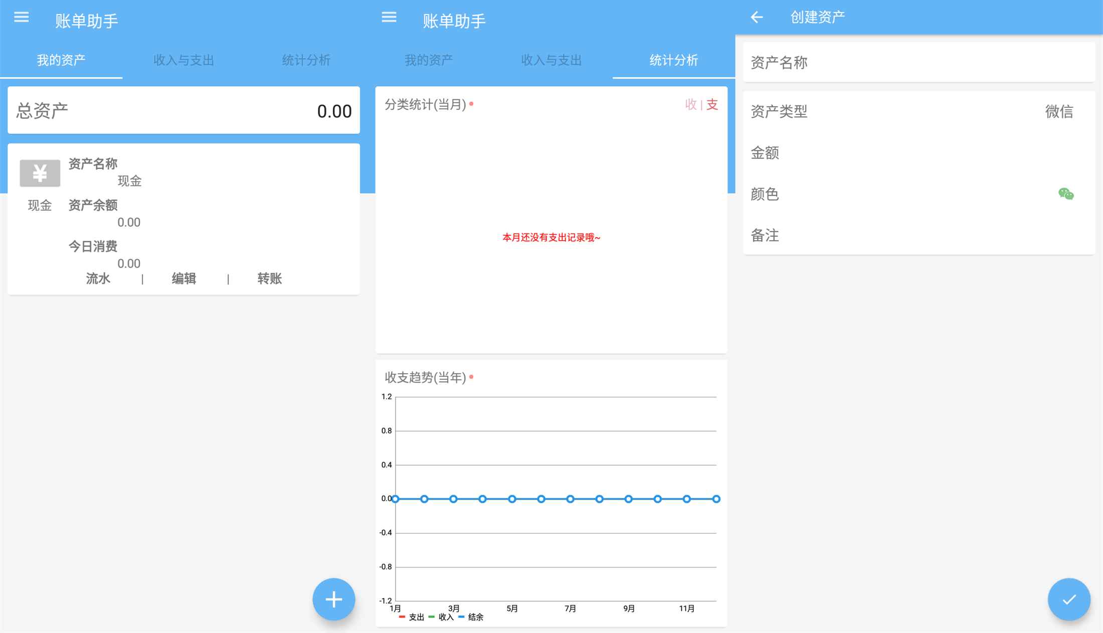
Task: Open 资产类型 selector showing 微信
Action: click(x=1058, y=111)
